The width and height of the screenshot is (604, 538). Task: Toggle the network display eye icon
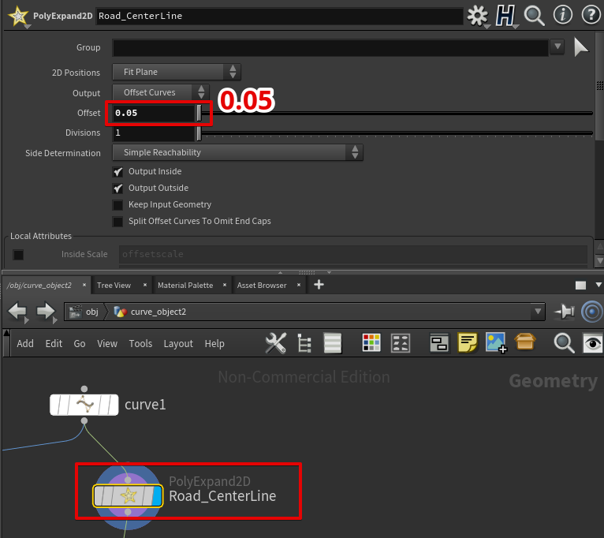tap(592, 343)
